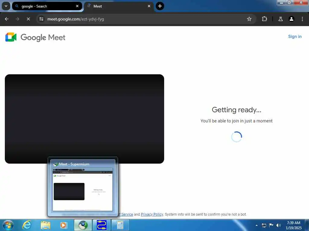Open the Privacy Policy link
The width and height of the screenshot is (309, 231).
coord(152,214)
